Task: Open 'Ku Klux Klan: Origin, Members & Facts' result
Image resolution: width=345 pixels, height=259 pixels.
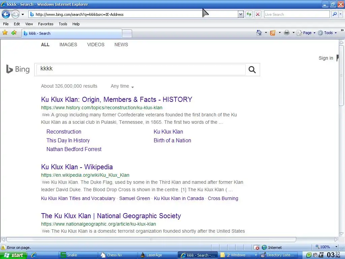Action: tap(117, 99)
